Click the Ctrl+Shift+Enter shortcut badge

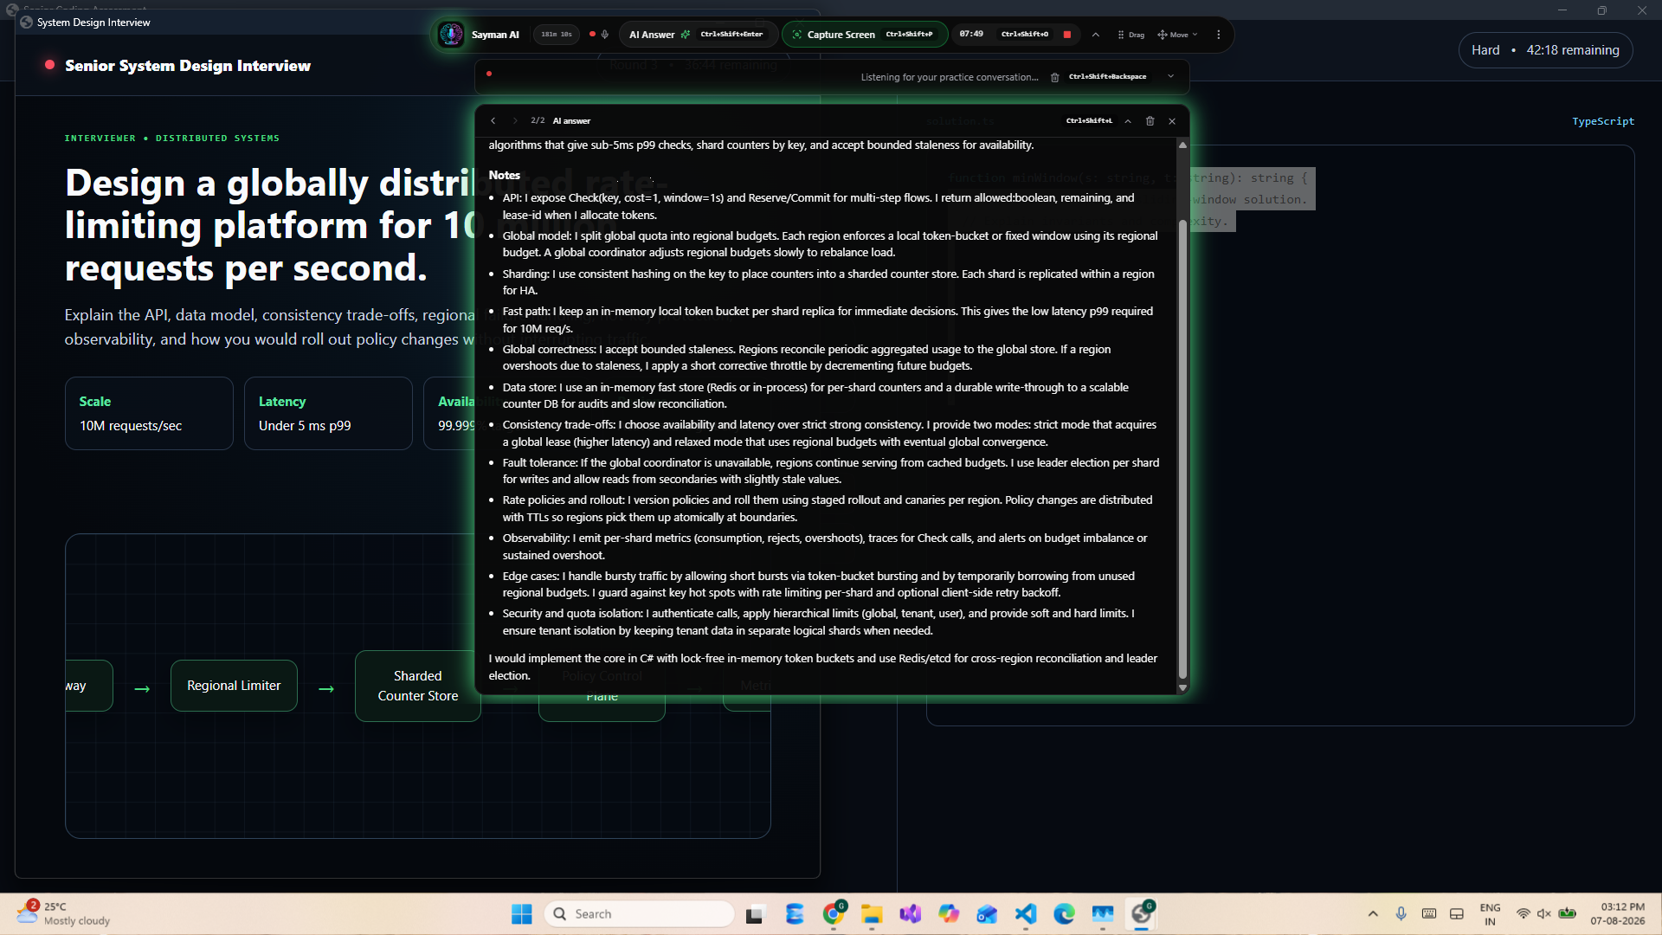731,35
